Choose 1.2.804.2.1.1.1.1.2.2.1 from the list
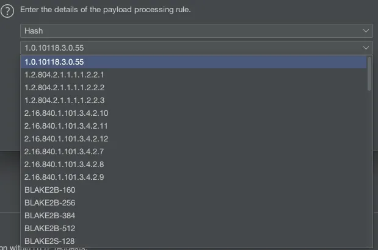The image size is (378, 250). click(x=64, y=74)
